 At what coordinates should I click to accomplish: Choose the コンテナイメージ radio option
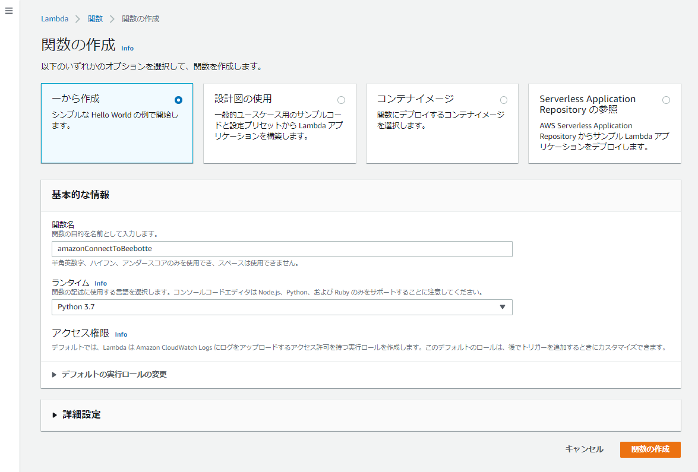pyautogui.click(x=504, y=100)
